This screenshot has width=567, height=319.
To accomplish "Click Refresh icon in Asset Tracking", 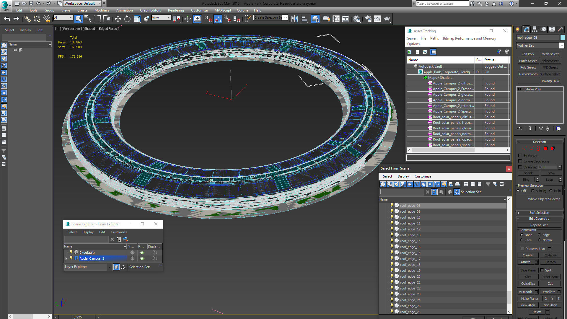I will point(409,52).
